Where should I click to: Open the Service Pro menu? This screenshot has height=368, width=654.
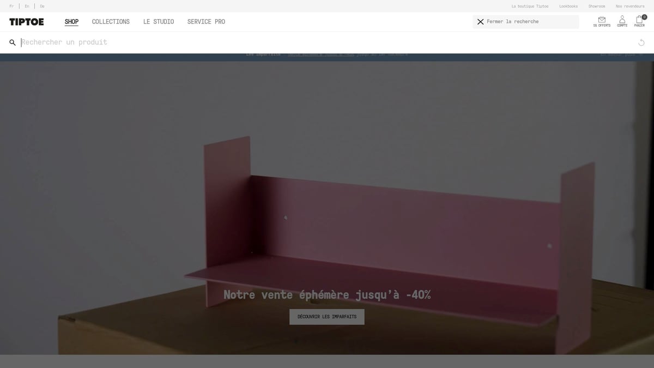tap(206, 22)
